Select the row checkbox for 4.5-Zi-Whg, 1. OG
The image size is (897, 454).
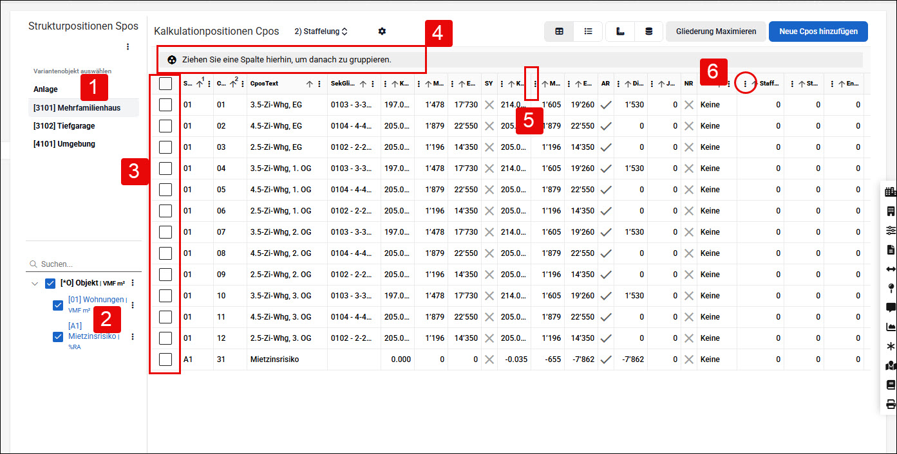tap(165, 190)
